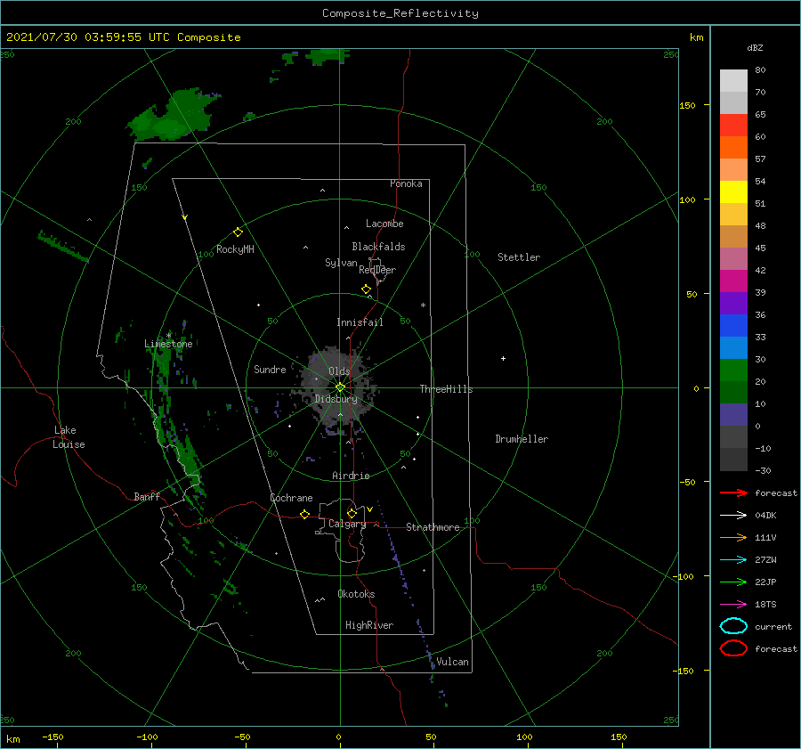This screenshot has height=749, width=801.
Task: Click the green 22JP arrow icon
Action: (x=733, y=582)
